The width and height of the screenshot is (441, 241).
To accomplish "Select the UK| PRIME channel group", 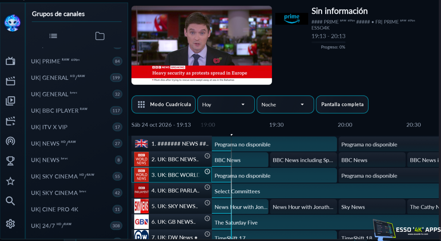I will pos(76,61).
